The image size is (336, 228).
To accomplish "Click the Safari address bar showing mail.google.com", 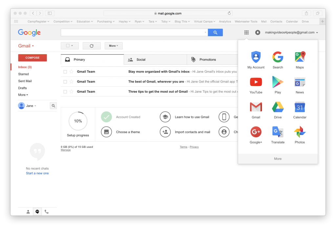I will pyautogui.click(x=168, y=13).
